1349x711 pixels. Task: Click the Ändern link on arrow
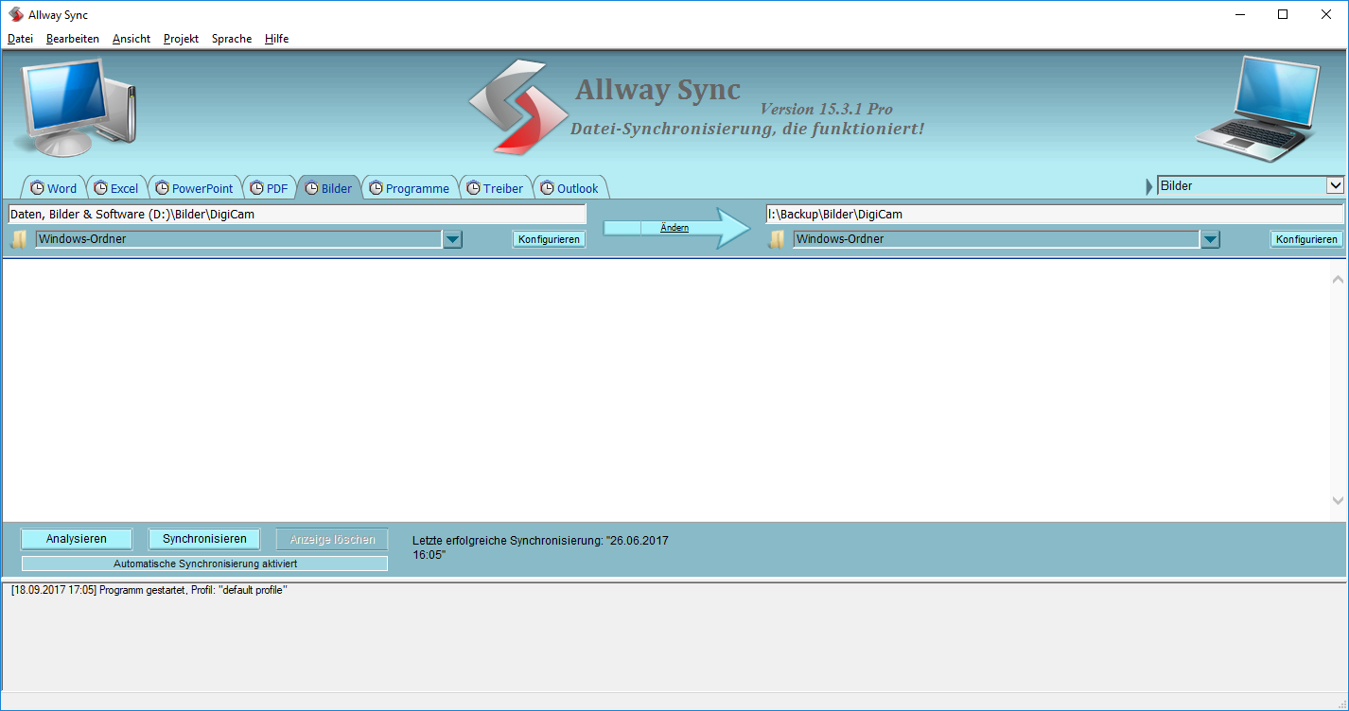click(674, 228)
